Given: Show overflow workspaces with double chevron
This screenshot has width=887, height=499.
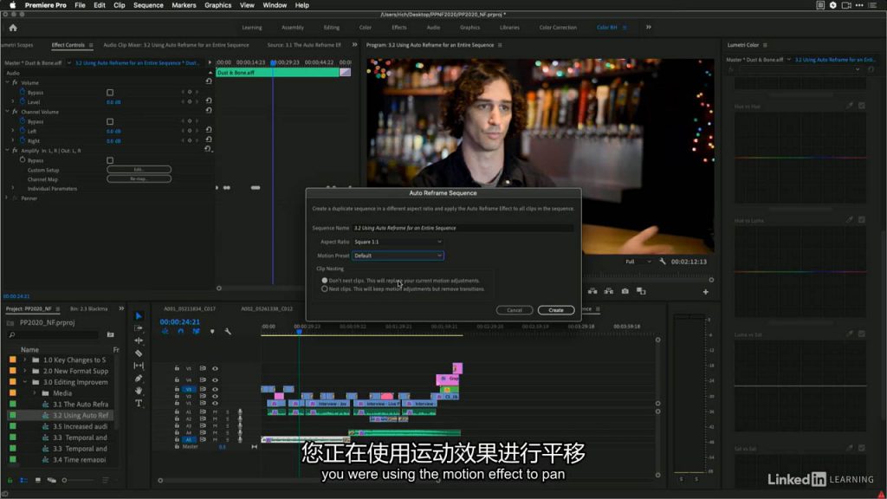Looking at the screenshot, I should [648, 27].
